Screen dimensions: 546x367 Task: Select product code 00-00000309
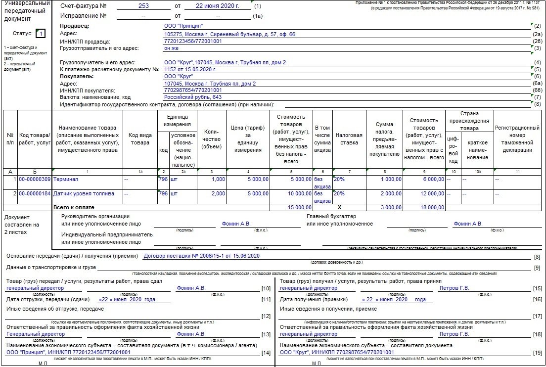35,179
